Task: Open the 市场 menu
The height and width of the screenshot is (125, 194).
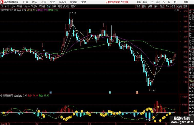Action: click(x=35, y=2)
